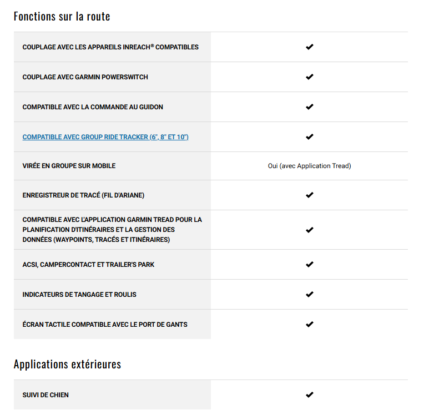Click the 'Applications extérieures' heading
This screenshot has width=424, height=420.
[67, 365]
